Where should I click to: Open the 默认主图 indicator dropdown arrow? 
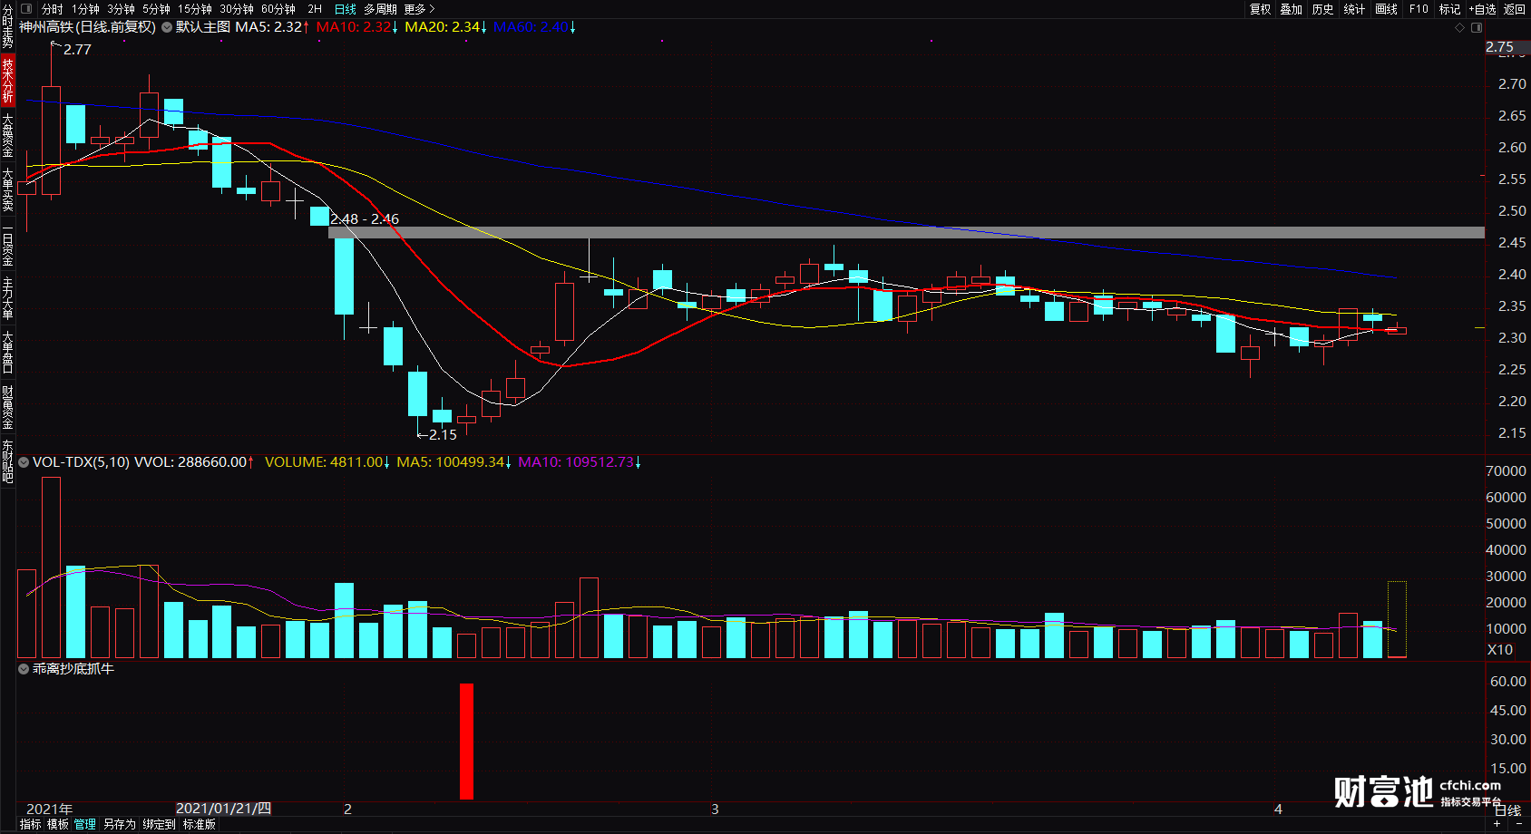[x=167, y=27]
